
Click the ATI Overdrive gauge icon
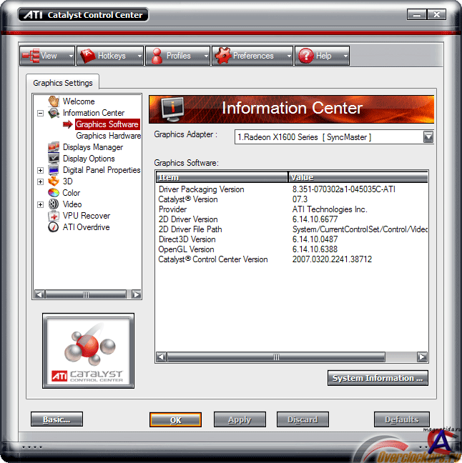54,227
